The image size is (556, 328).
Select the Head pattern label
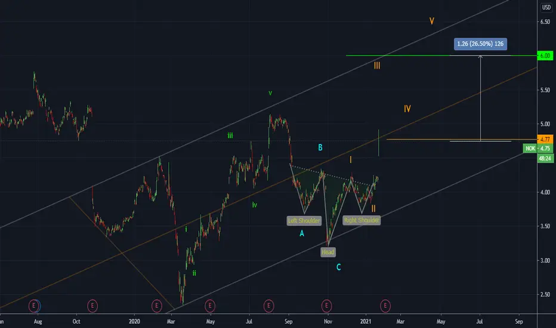pos(328,252)
